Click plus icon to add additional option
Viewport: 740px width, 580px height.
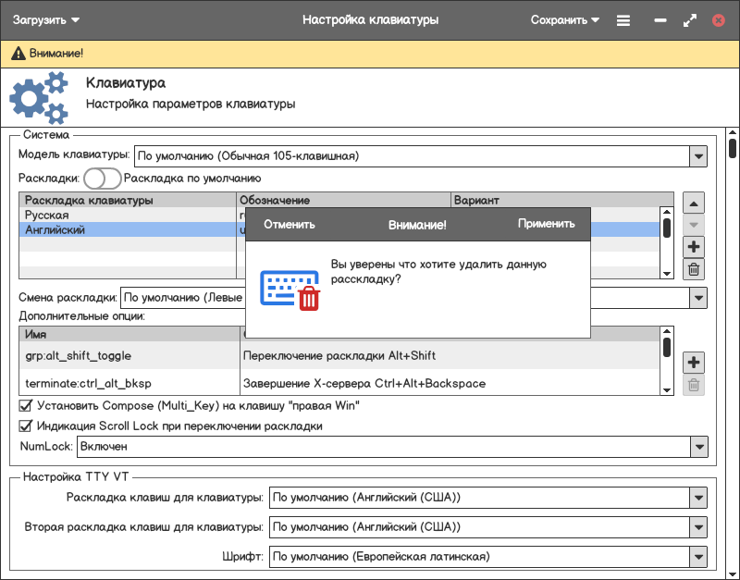point(694,363)
